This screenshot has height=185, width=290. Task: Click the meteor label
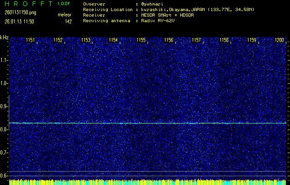(65, 15)
